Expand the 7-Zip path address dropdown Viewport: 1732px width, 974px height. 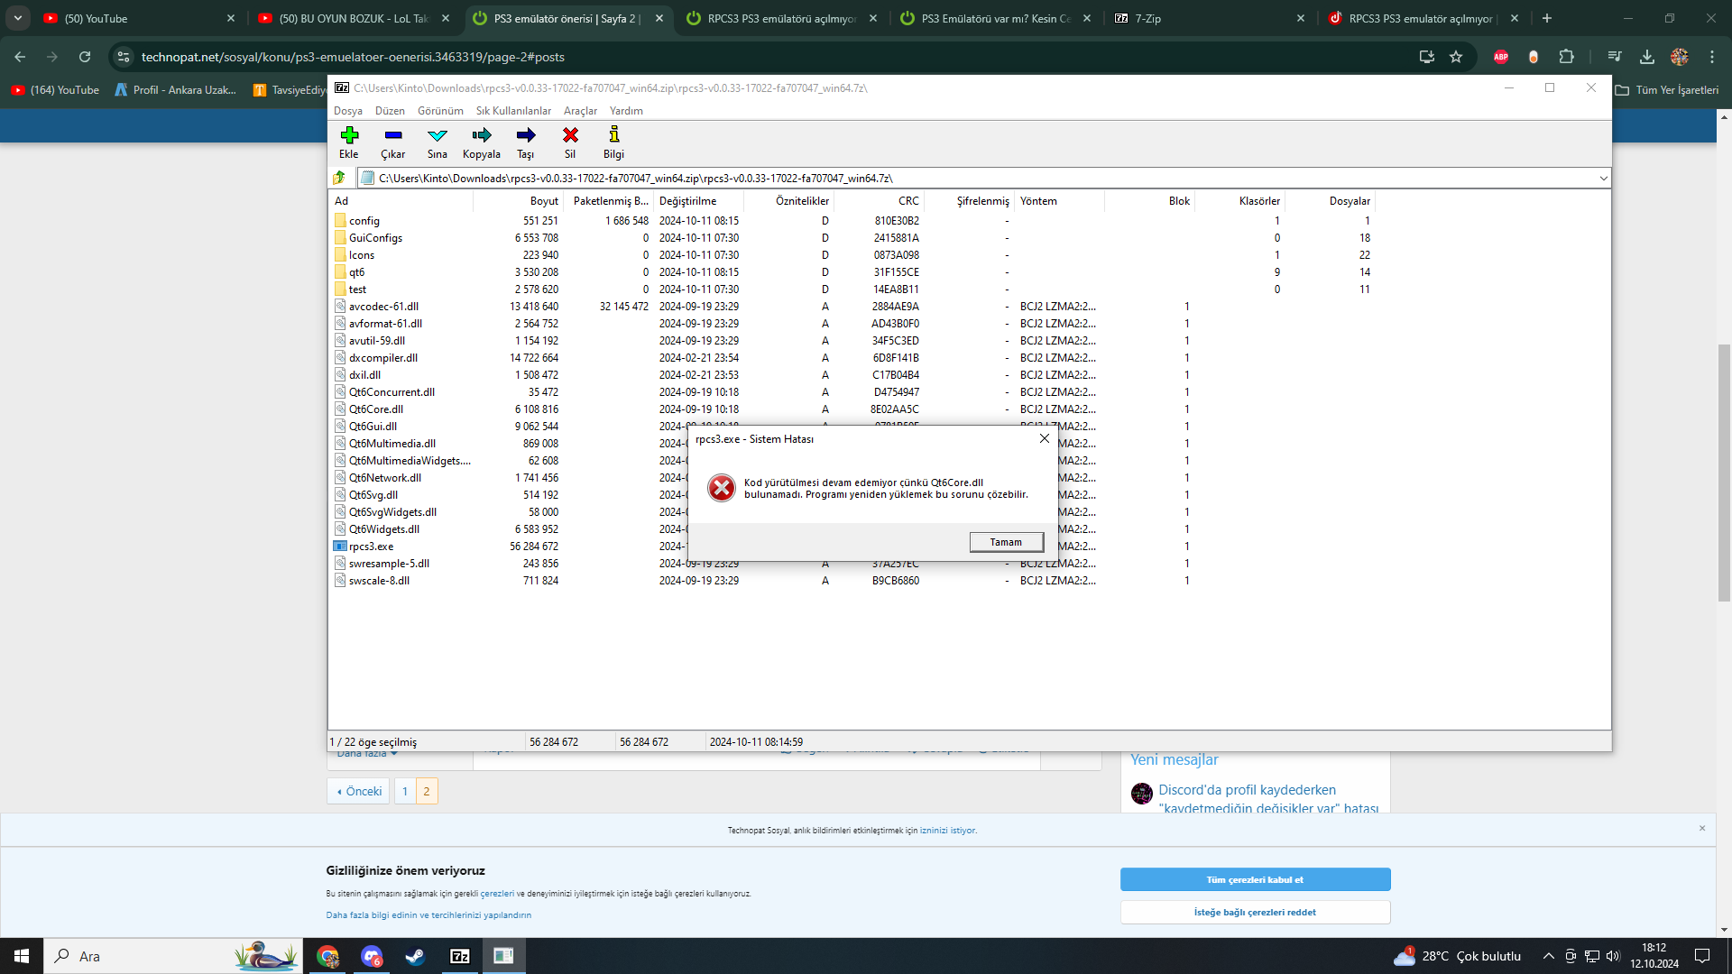coord(1603,178)
